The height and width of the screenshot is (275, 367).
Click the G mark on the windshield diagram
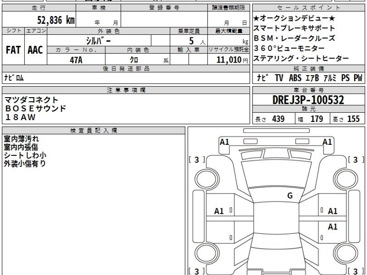coord(290,196)
